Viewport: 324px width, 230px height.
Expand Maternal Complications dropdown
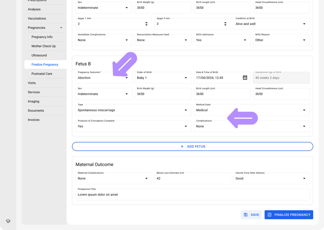(113, 179)
